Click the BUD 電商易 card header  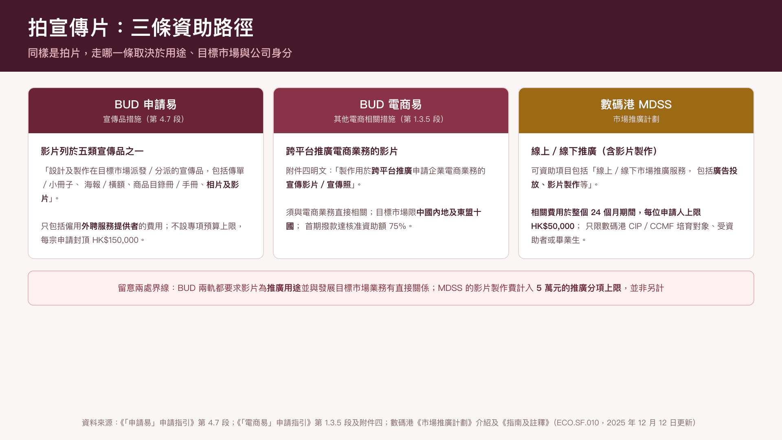pos(391,110)
